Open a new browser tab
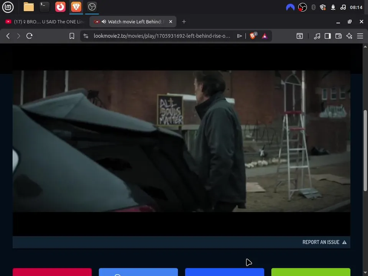Screen dimensions: 368x276 [184, 21]
